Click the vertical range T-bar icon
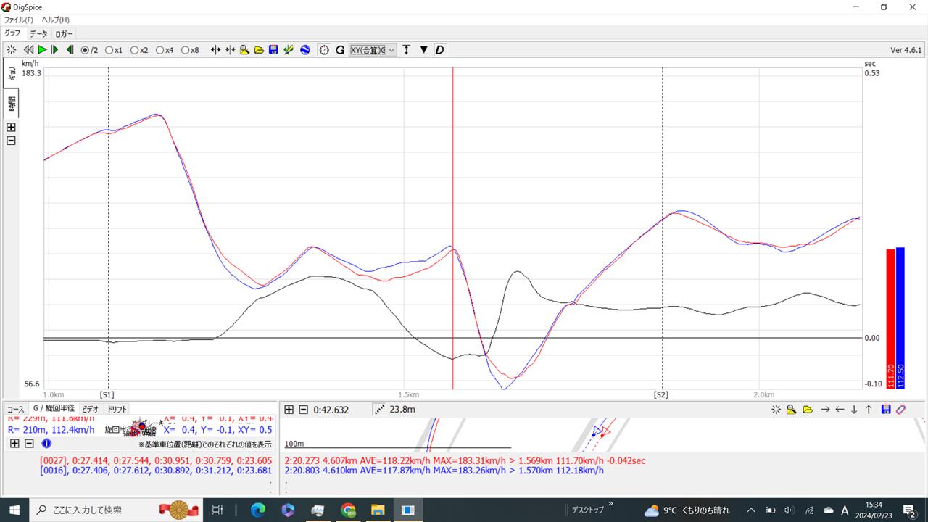 407,50
